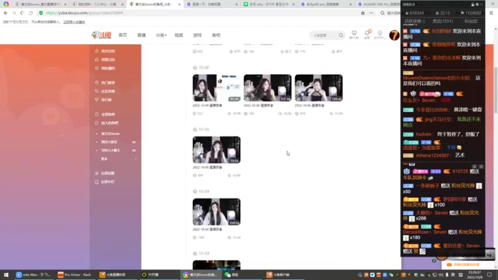The image size is (498, 280).
Task: Select the 贵宾(1551) tab in danmaku panel
Action: 443,21
